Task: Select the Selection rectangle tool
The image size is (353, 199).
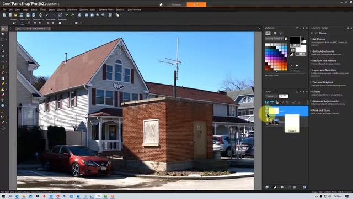Action: coord(3,40)
